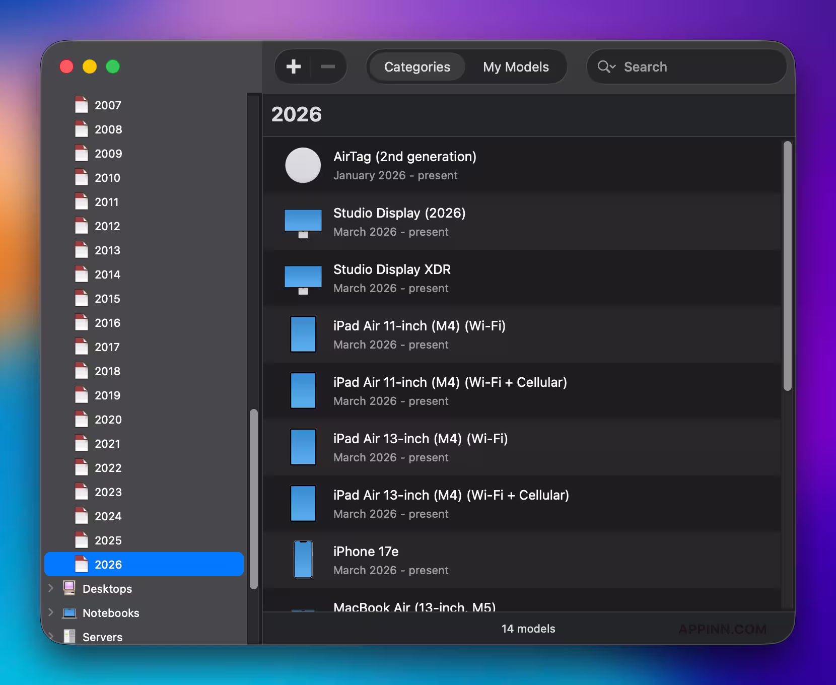
Task: Select the 2007 year in sidebar
Action: click(x=108, y=105)
